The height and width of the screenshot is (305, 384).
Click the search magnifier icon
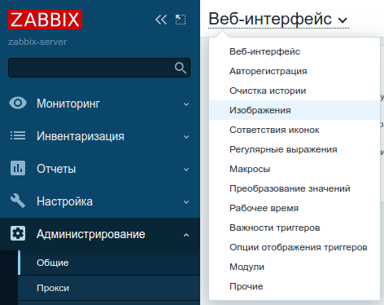point(181,68)
